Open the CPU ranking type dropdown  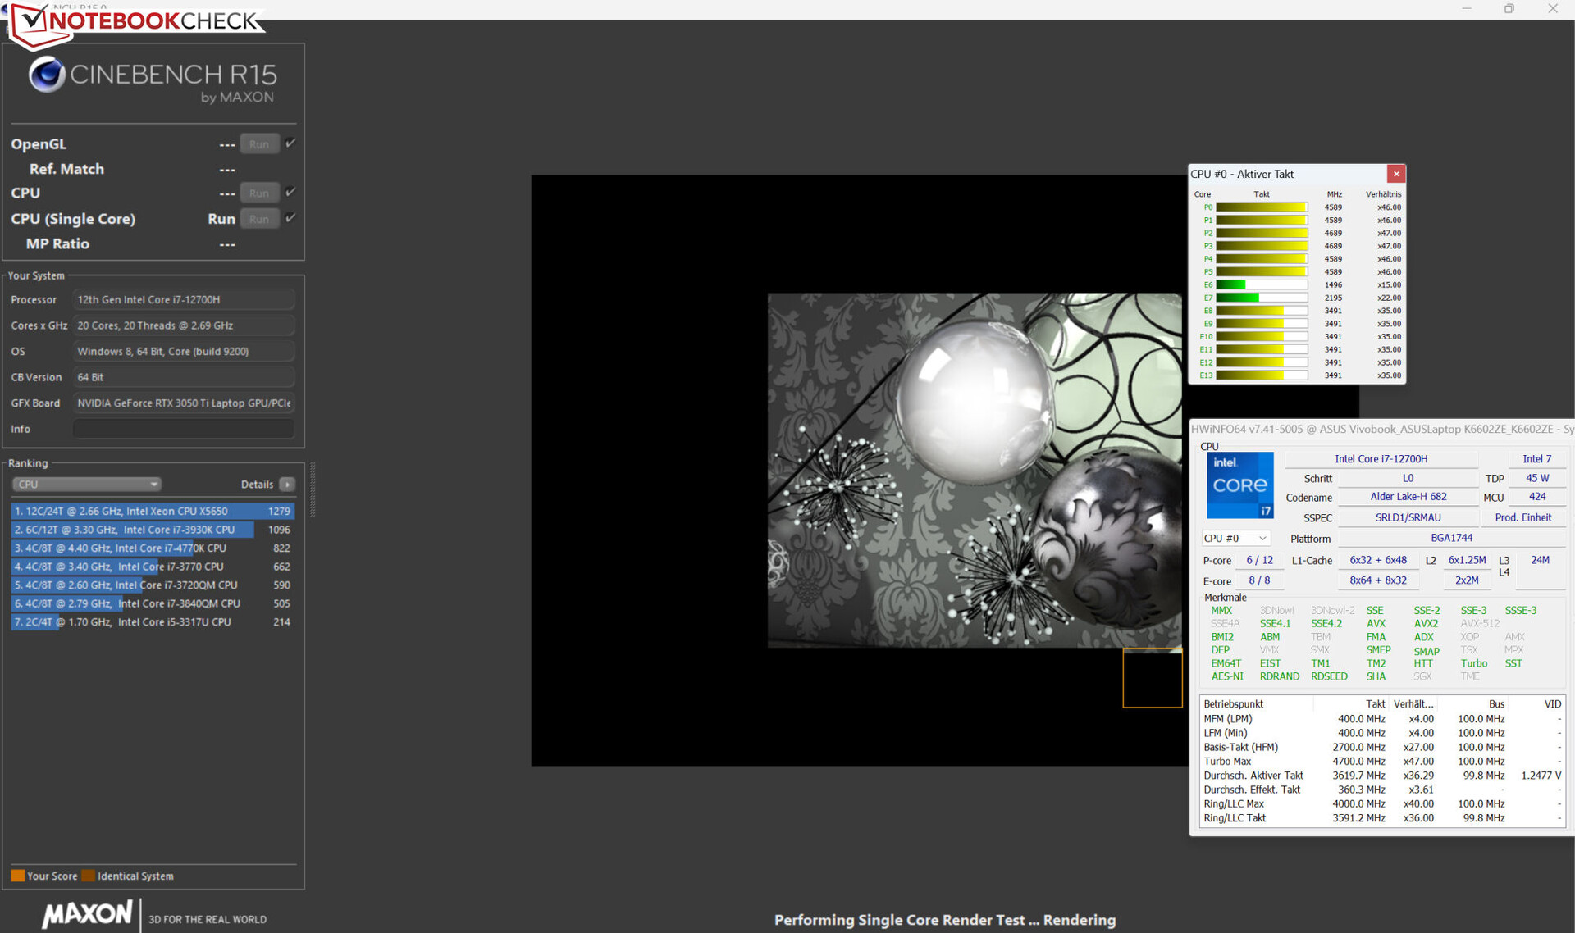click(x=86, y=485)
